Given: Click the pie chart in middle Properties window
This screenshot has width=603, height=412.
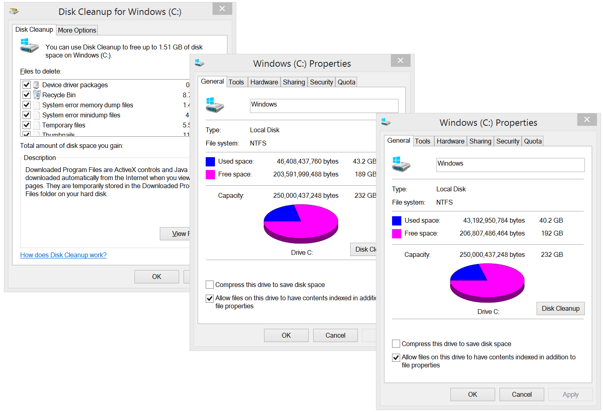Looking at the screenshot, I should (301, 224).
